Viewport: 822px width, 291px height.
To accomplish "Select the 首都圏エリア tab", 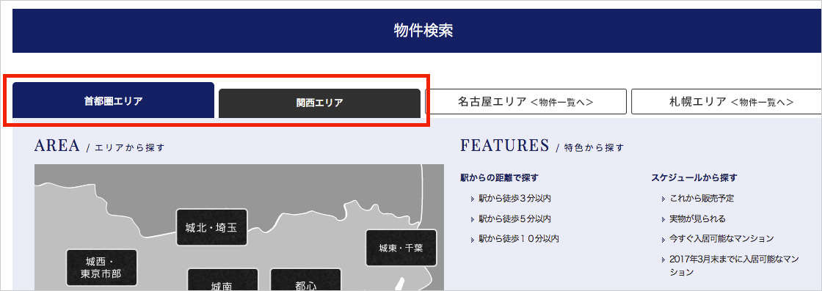I will [113, 100].
